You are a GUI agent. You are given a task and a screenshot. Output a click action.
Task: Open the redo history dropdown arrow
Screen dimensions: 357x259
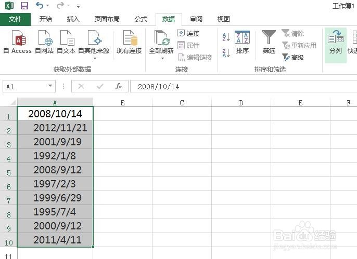[68, 5]
